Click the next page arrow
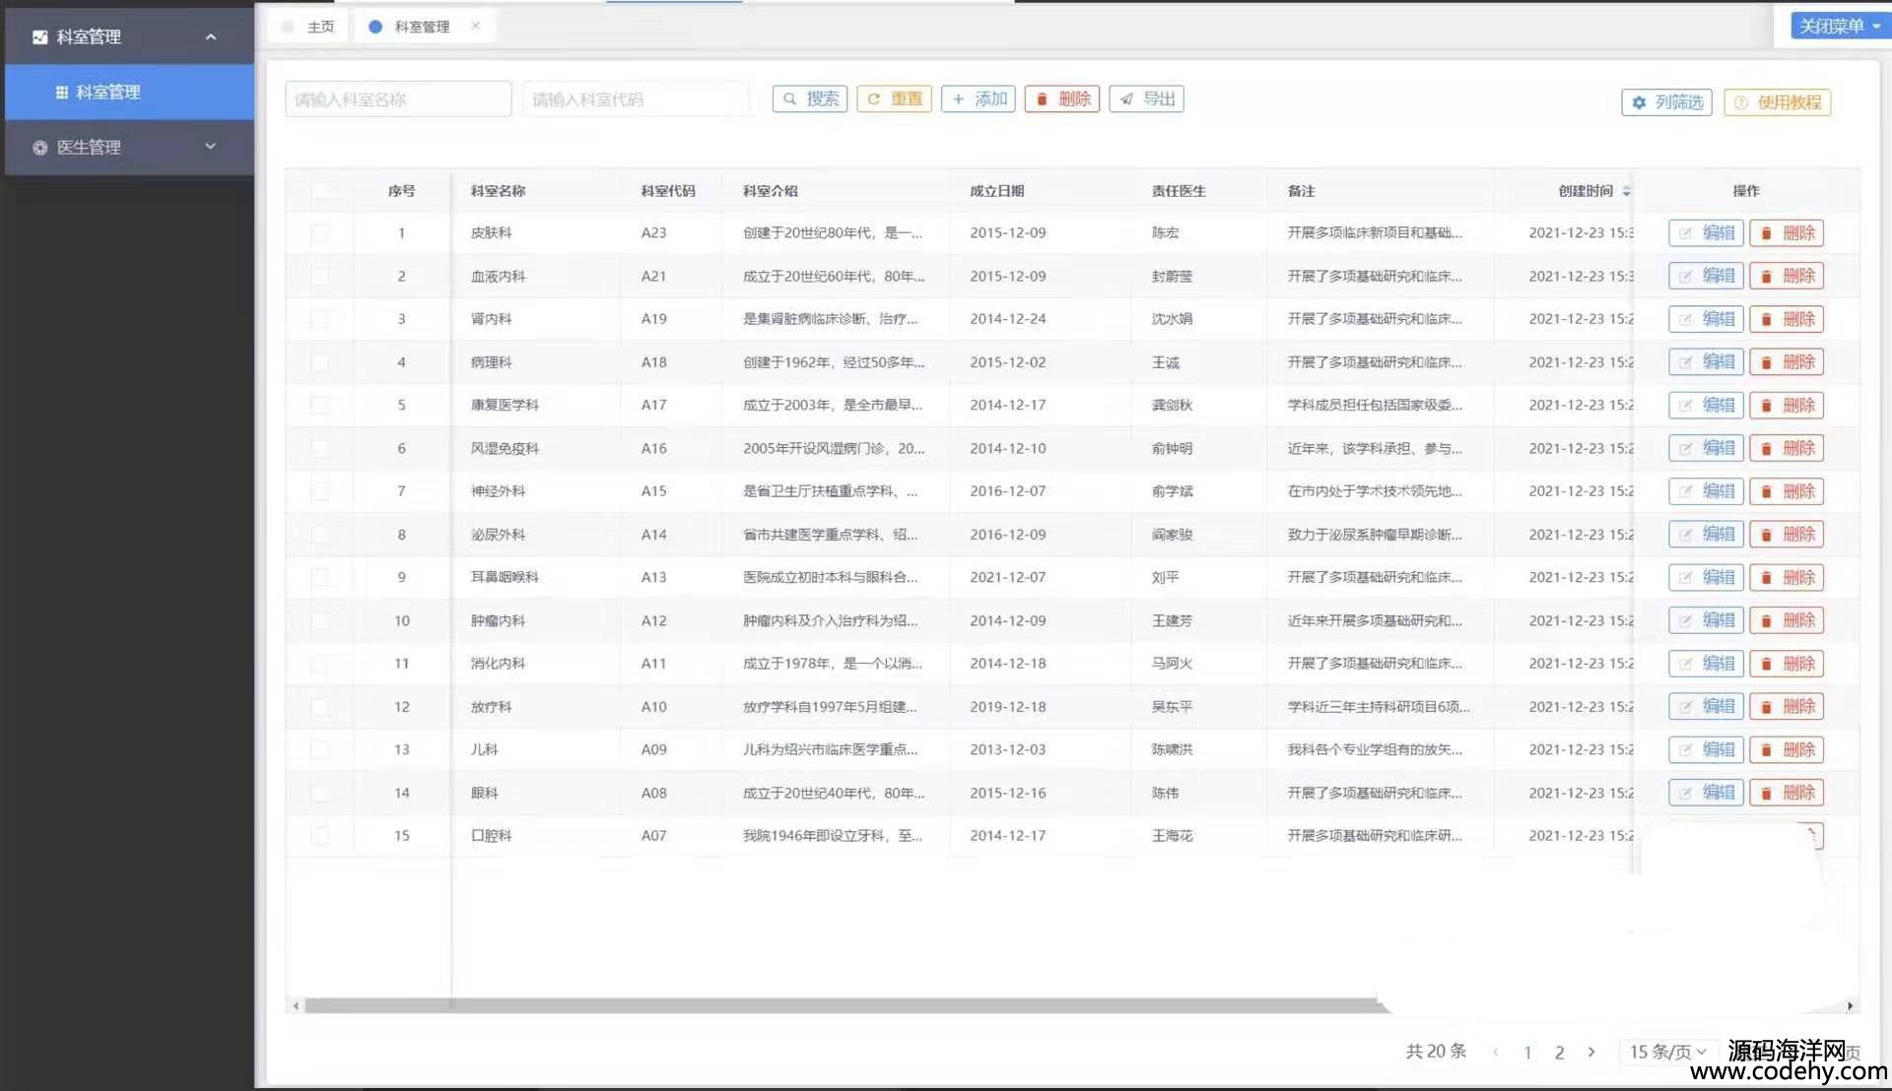Screen dimensions: 1892x1091 (x=1591, y=1053)
